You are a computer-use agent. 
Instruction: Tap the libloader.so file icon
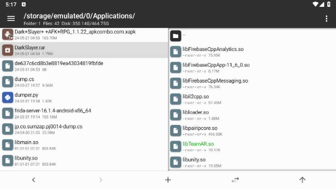(x=176, y=115)
